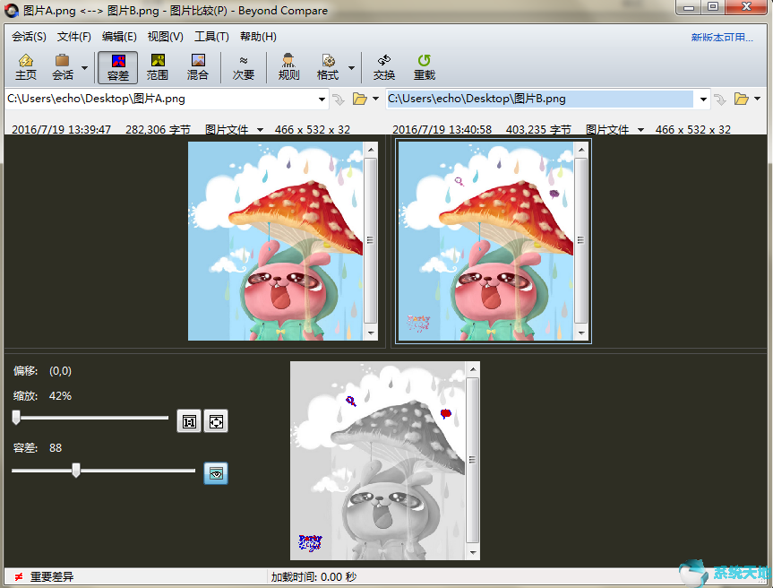The width and height of the screenshot is (773, 588).
Task: Open the 编辑(E) menu
Action: 119,37
